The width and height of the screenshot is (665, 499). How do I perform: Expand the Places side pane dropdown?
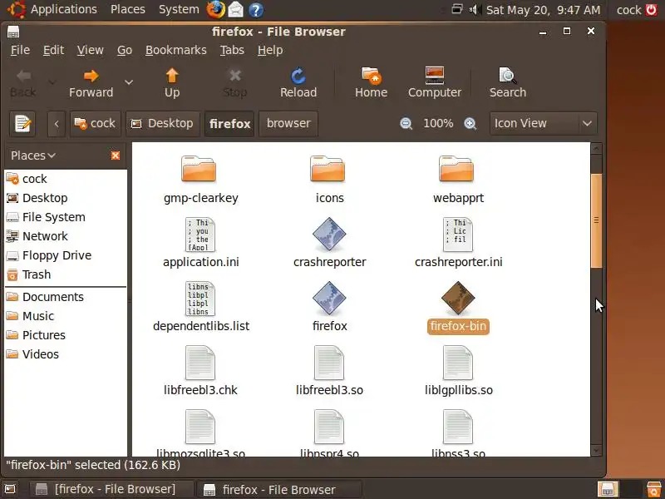click(x=33, y=156)
